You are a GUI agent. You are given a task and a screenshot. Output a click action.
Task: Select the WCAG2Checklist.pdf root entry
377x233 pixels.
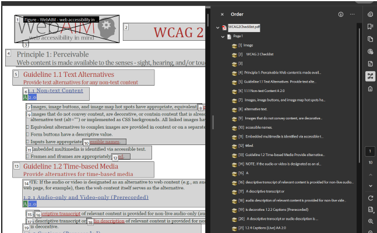pyautogui.click(x=244, y=27)
